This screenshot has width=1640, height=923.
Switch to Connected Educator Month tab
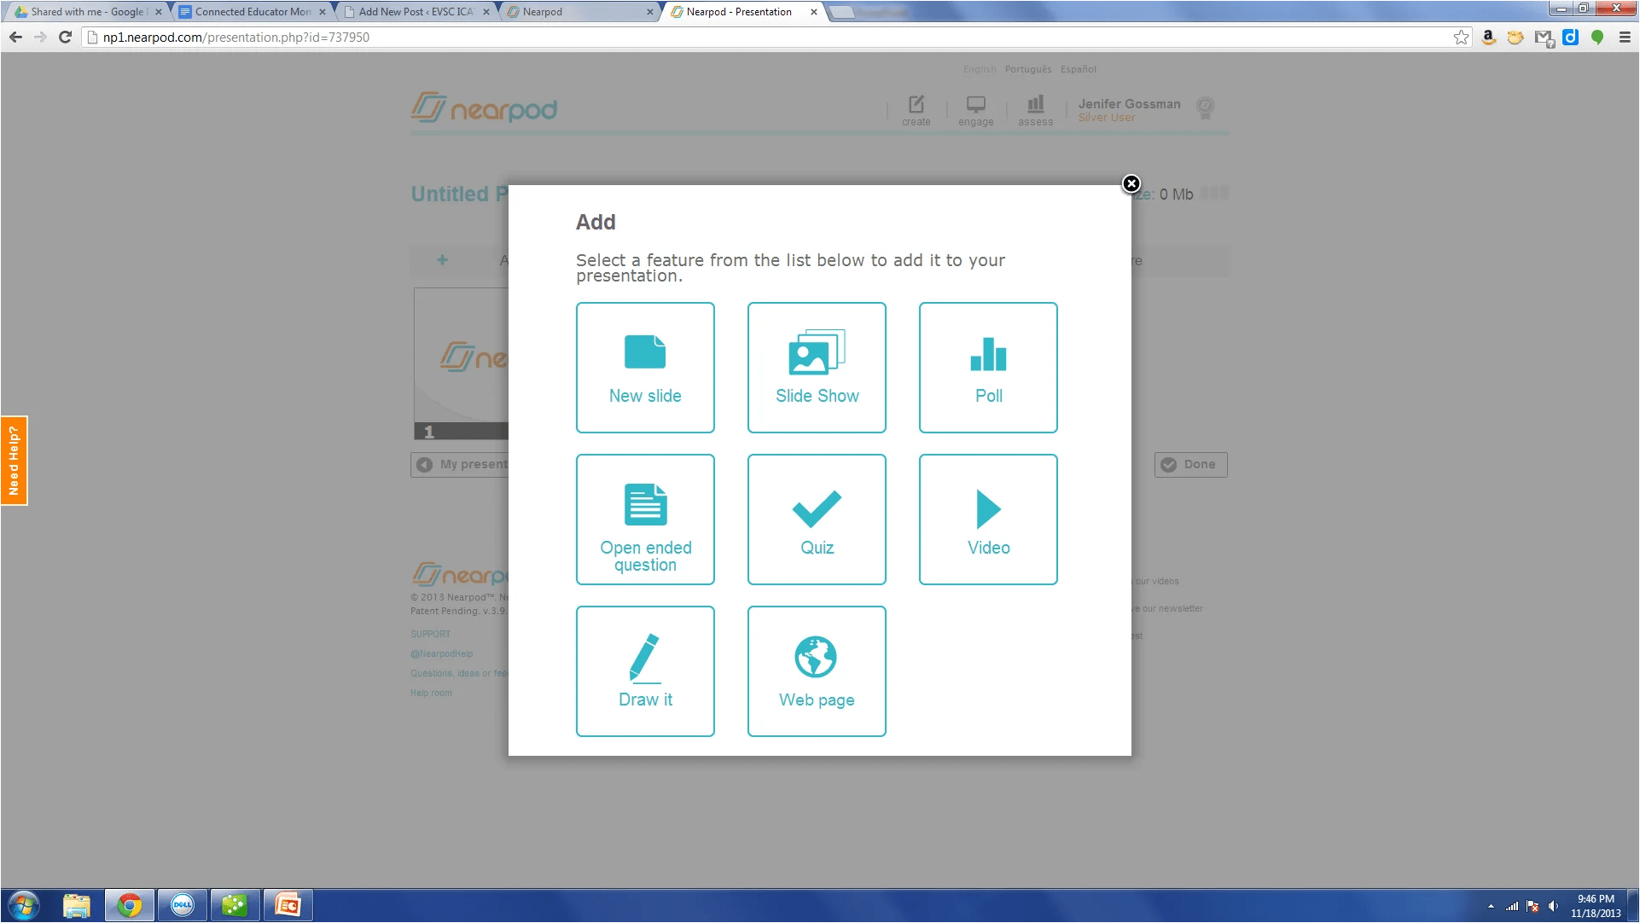pyautogui.click(x=252, y=12)
